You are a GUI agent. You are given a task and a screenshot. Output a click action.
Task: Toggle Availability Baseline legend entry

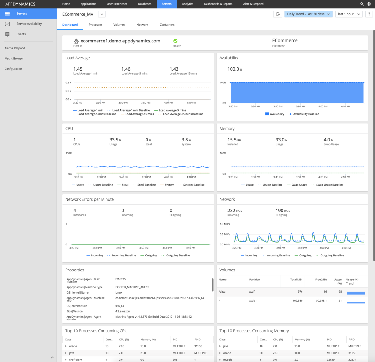(304, 114)
